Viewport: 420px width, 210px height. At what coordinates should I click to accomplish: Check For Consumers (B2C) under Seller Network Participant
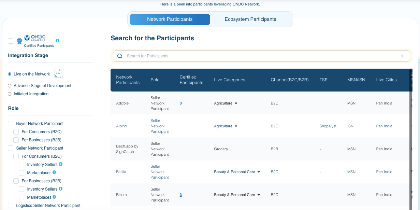[x=16, y=156]
